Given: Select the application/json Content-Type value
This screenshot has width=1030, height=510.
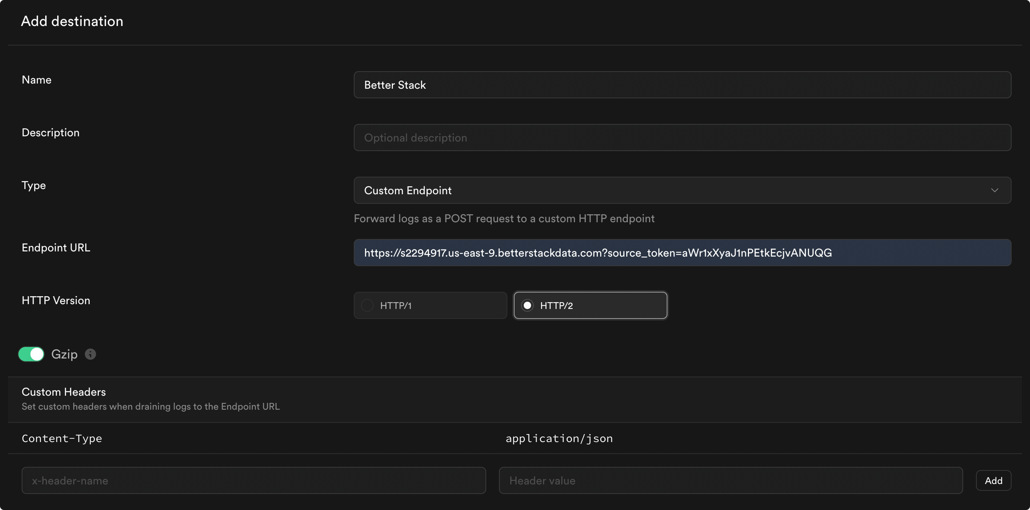Looking at the screenshot, I should [x=559, y=438].
